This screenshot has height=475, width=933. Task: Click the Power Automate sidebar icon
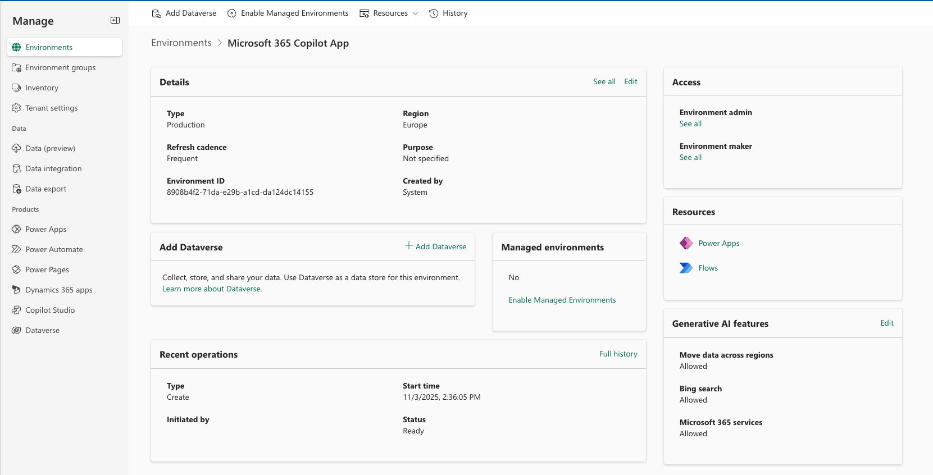pyautogui.click(x=16, y=249)
